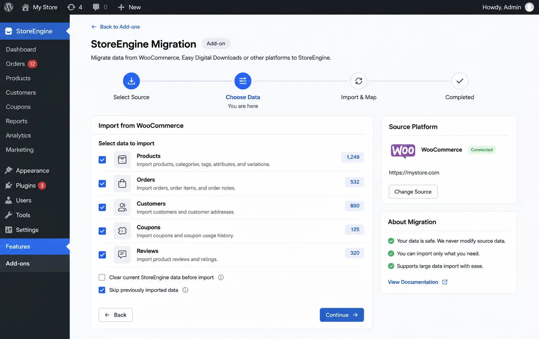The width and height of the screenshot is (539, 339).
Task: Uncheck the Products import checkbox
Action: pos(102,160)
